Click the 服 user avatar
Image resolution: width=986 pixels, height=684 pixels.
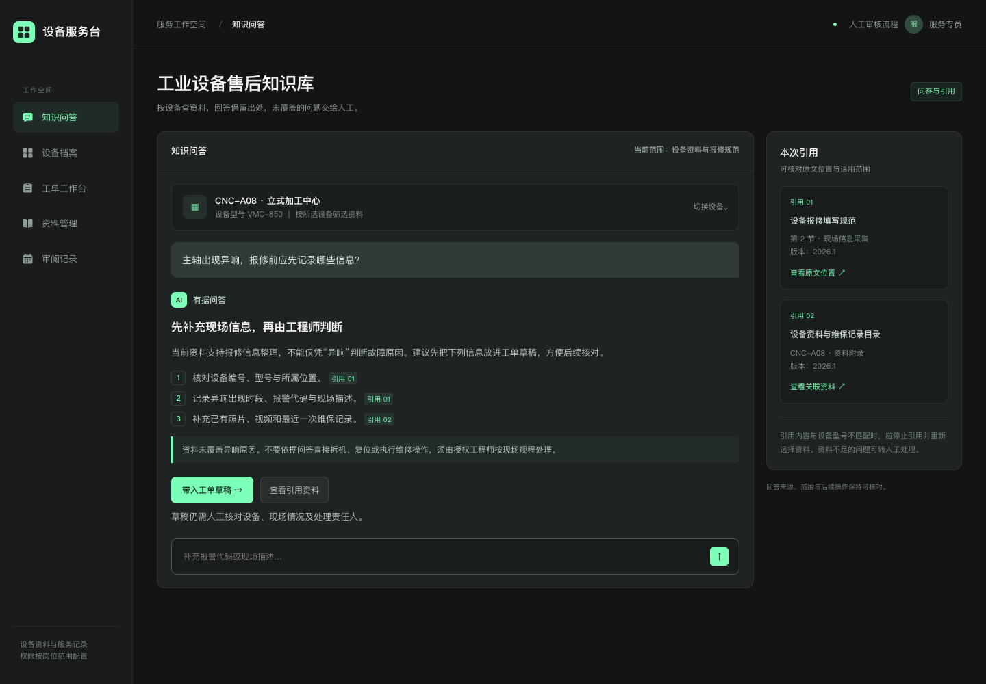pyautogui.click(x=913, y=25)
